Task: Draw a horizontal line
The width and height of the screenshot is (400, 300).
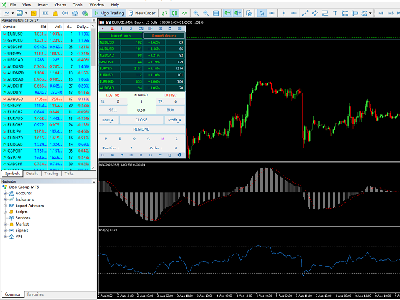Action: coord(294,13)
